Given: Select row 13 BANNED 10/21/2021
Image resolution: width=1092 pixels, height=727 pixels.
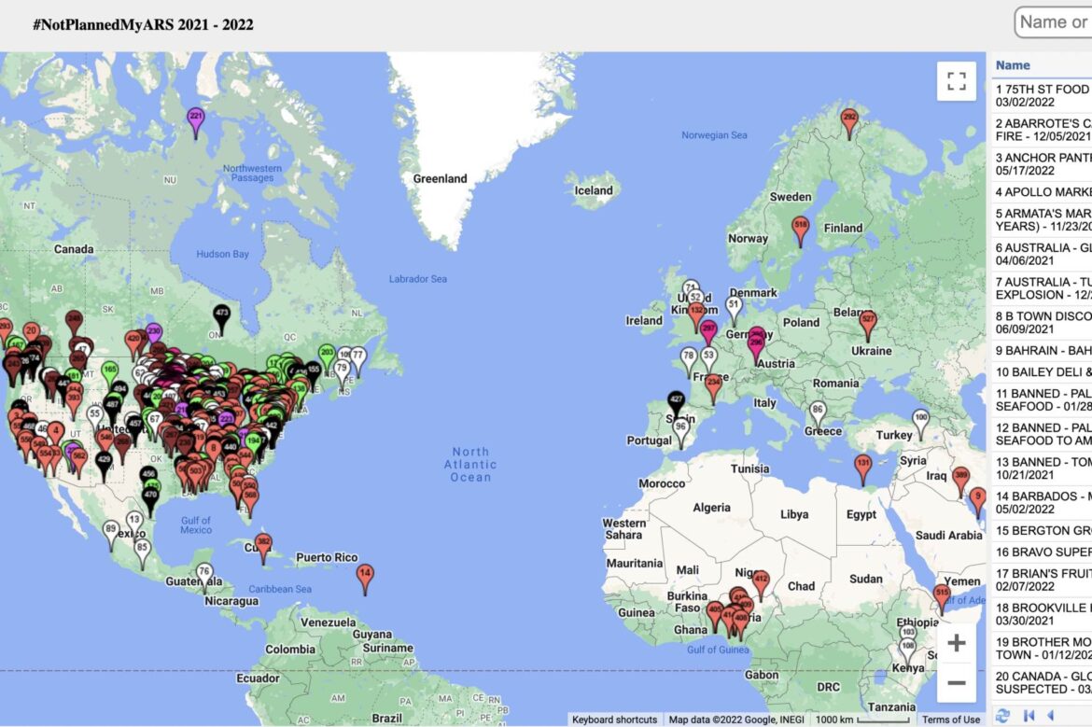Looking at the screenshot, I should click(1042, 468).
